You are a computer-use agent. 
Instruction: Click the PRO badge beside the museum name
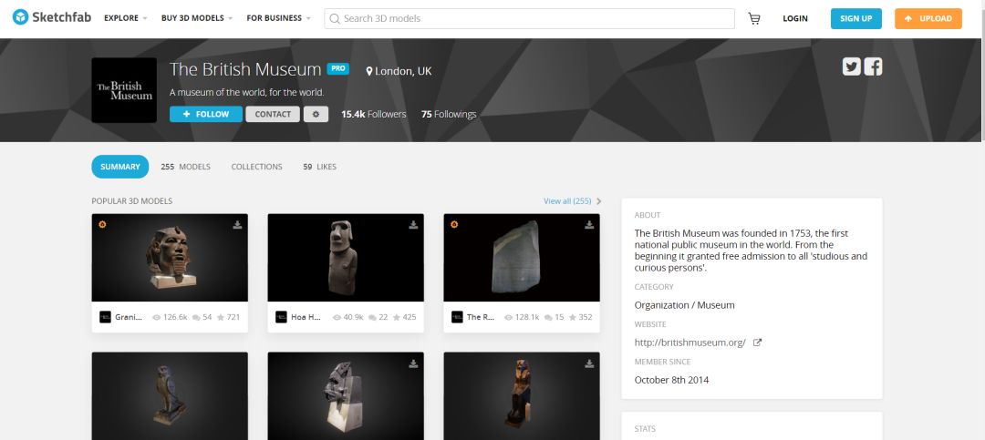[x=338, y=68]
